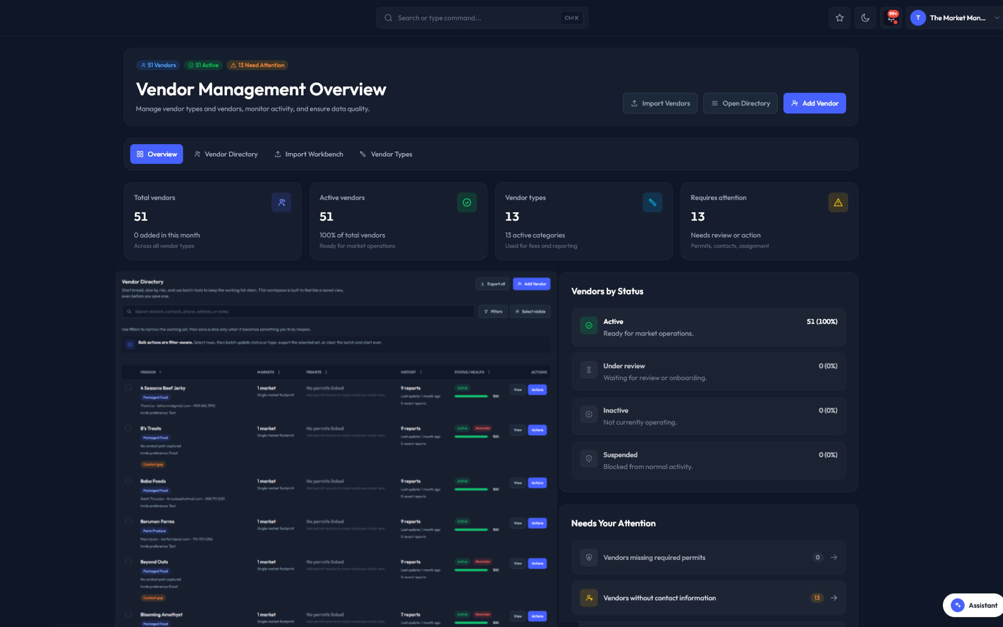Click Add Vendor next to Export all
The width and height of the screenshot is (1003, 627).
[x=532, y=284]
